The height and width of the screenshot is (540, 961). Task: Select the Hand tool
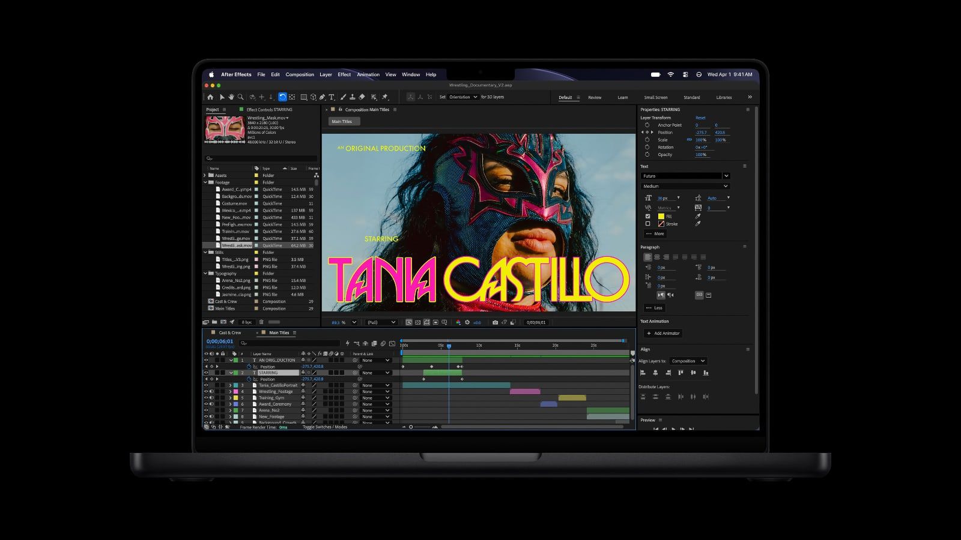pyautogui.click(x=231, y=97)
